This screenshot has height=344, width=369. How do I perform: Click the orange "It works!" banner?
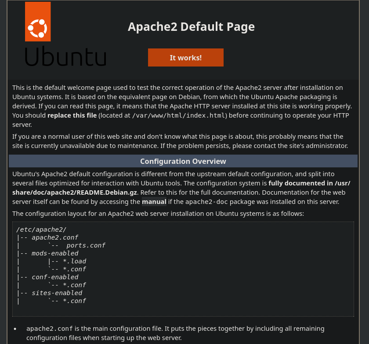tap(186, 58)
